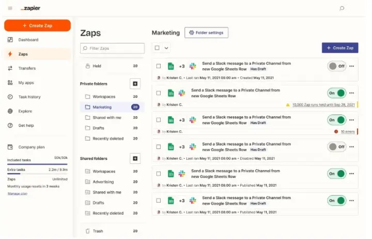The image size is (372, 239).
Task: Open three-dot menu for Zap created May 11
Action: click(x=352, y=66)
